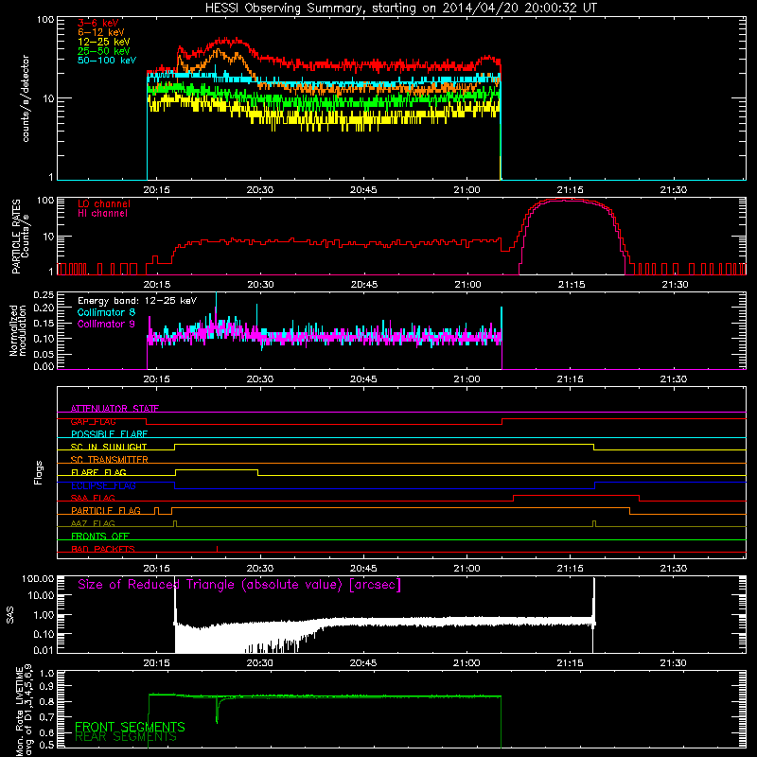Click the FRONT SEGMENTS legend label
The image size is (757, 757).
pos(130,727)
